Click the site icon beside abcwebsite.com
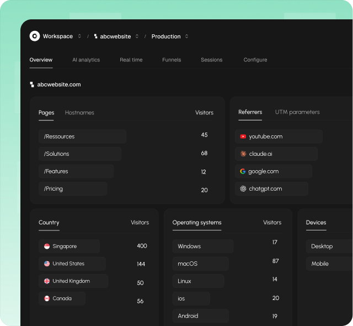This screenshot has width=353, height=326. pyautogui.click(x=32, y=85)
